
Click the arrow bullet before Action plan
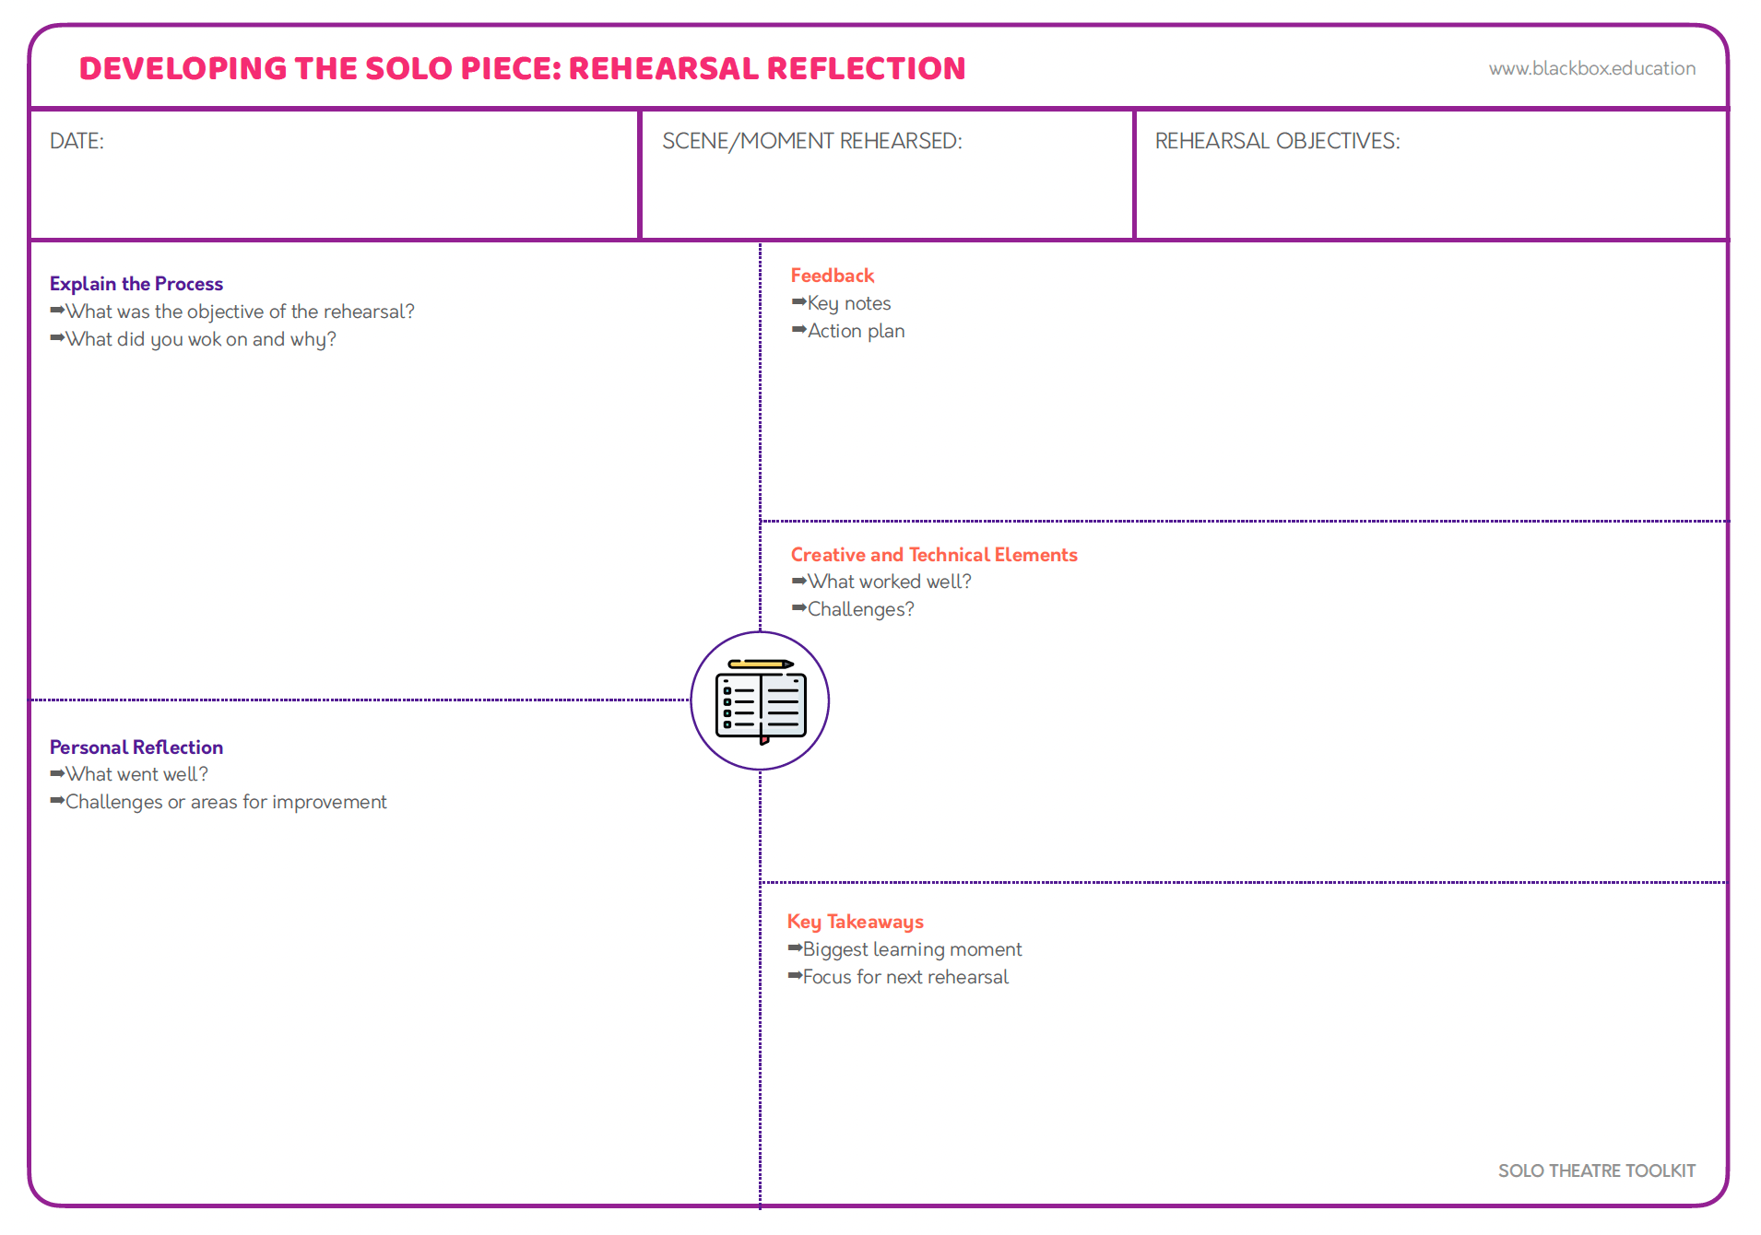[798, 330]
